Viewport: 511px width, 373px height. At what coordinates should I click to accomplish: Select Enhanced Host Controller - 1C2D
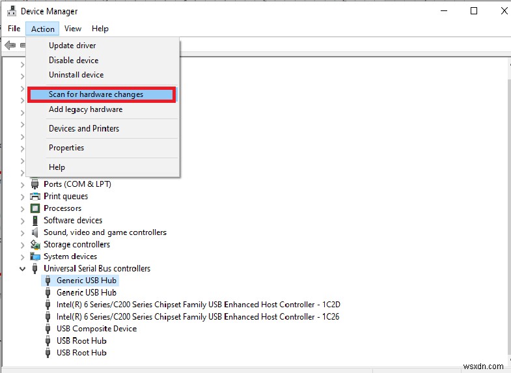[199, 305]
